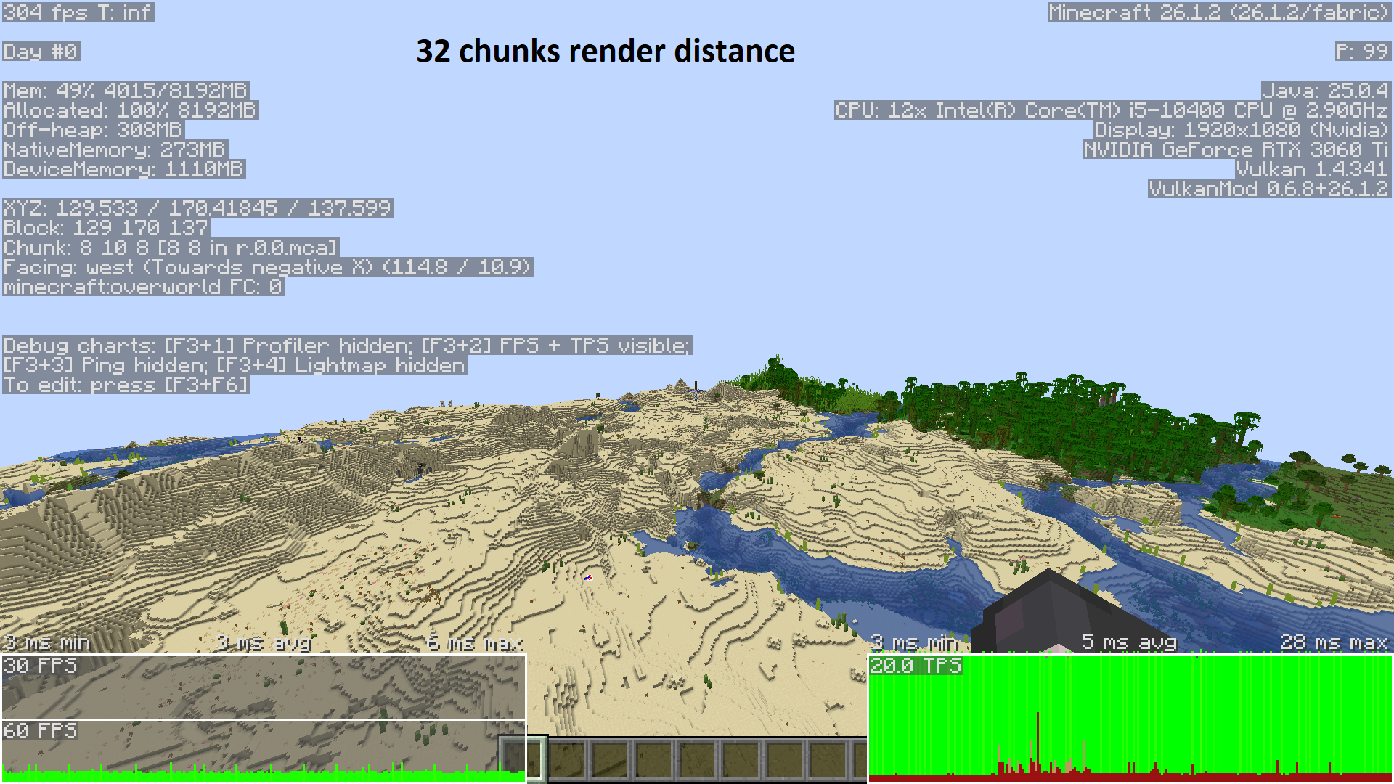The width and height of the screenshot is (1394, 784).
Task: Click the "Mem: 49% 4015/8192MB" line
Action: click(x=126, y=91)
